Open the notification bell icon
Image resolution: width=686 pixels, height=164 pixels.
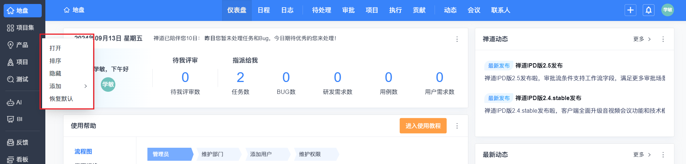click(x=649, y=10)
